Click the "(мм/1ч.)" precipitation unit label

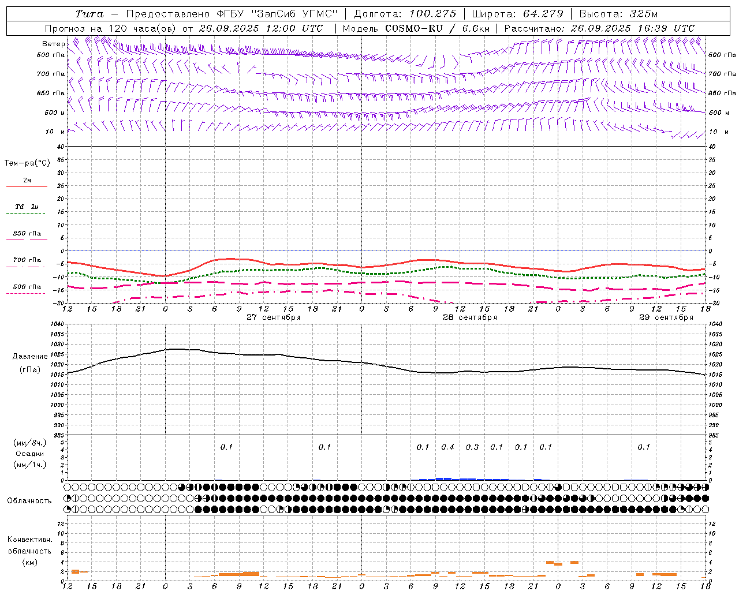tap(30, 465)
